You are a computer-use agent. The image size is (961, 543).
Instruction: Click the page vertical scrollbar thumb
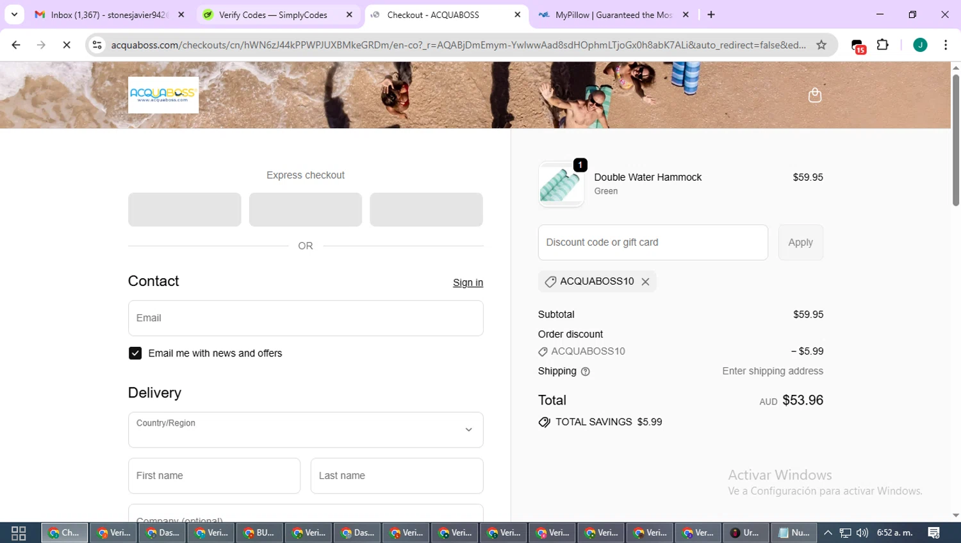(955, 140)
